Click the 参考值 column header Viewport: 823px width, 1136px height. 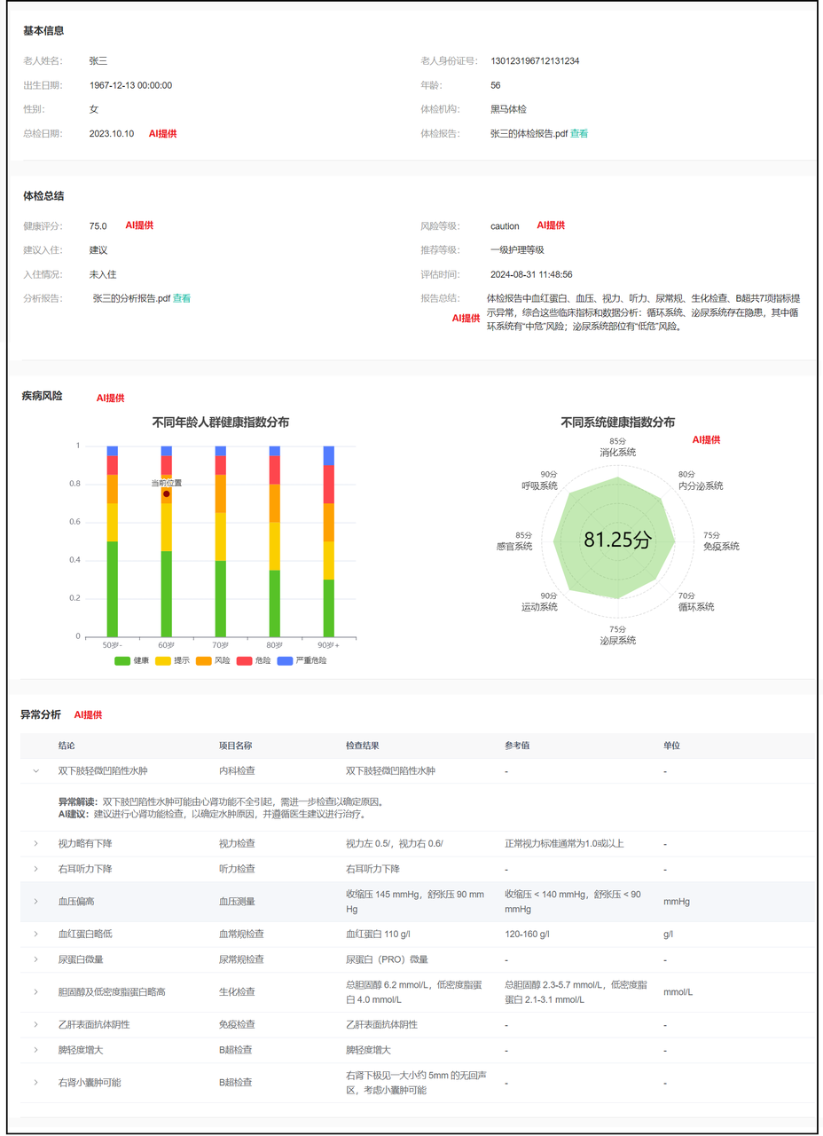[518, 745]
